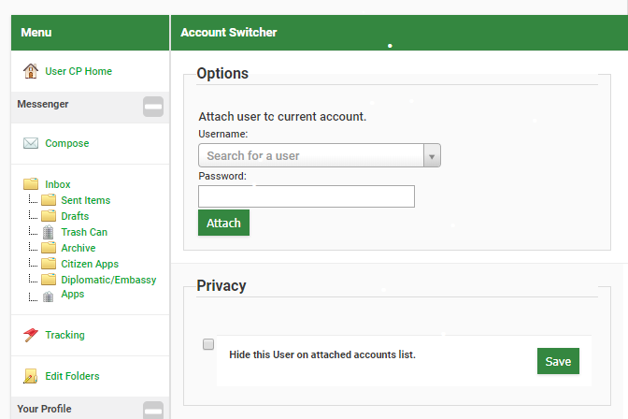
Task: Enable Hide this User on attached accounts checkbox
Action: (208, 344)
